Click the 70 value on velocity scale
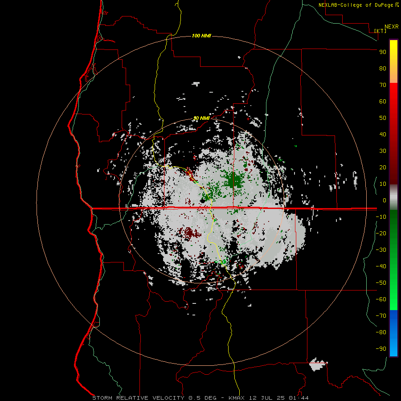 (x=383, y=85)
